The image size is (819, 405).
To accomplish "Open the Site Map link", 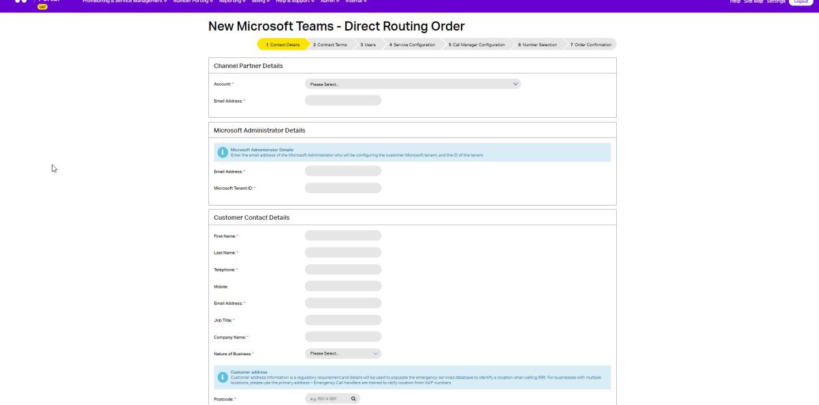I will (754, 1).
